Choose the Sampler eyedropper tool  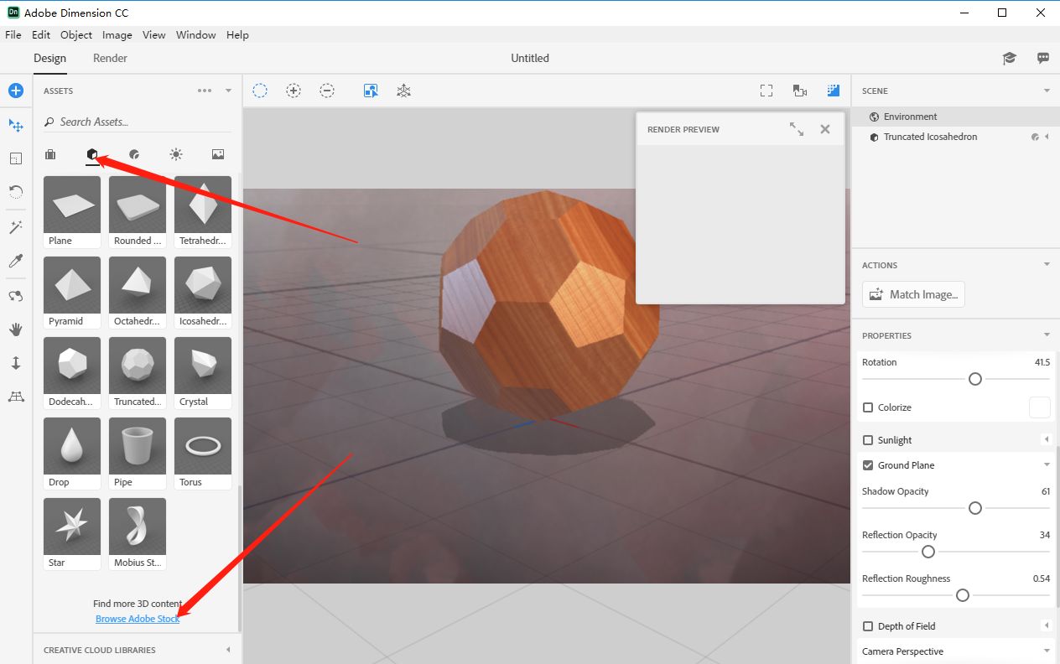[16, 262]
